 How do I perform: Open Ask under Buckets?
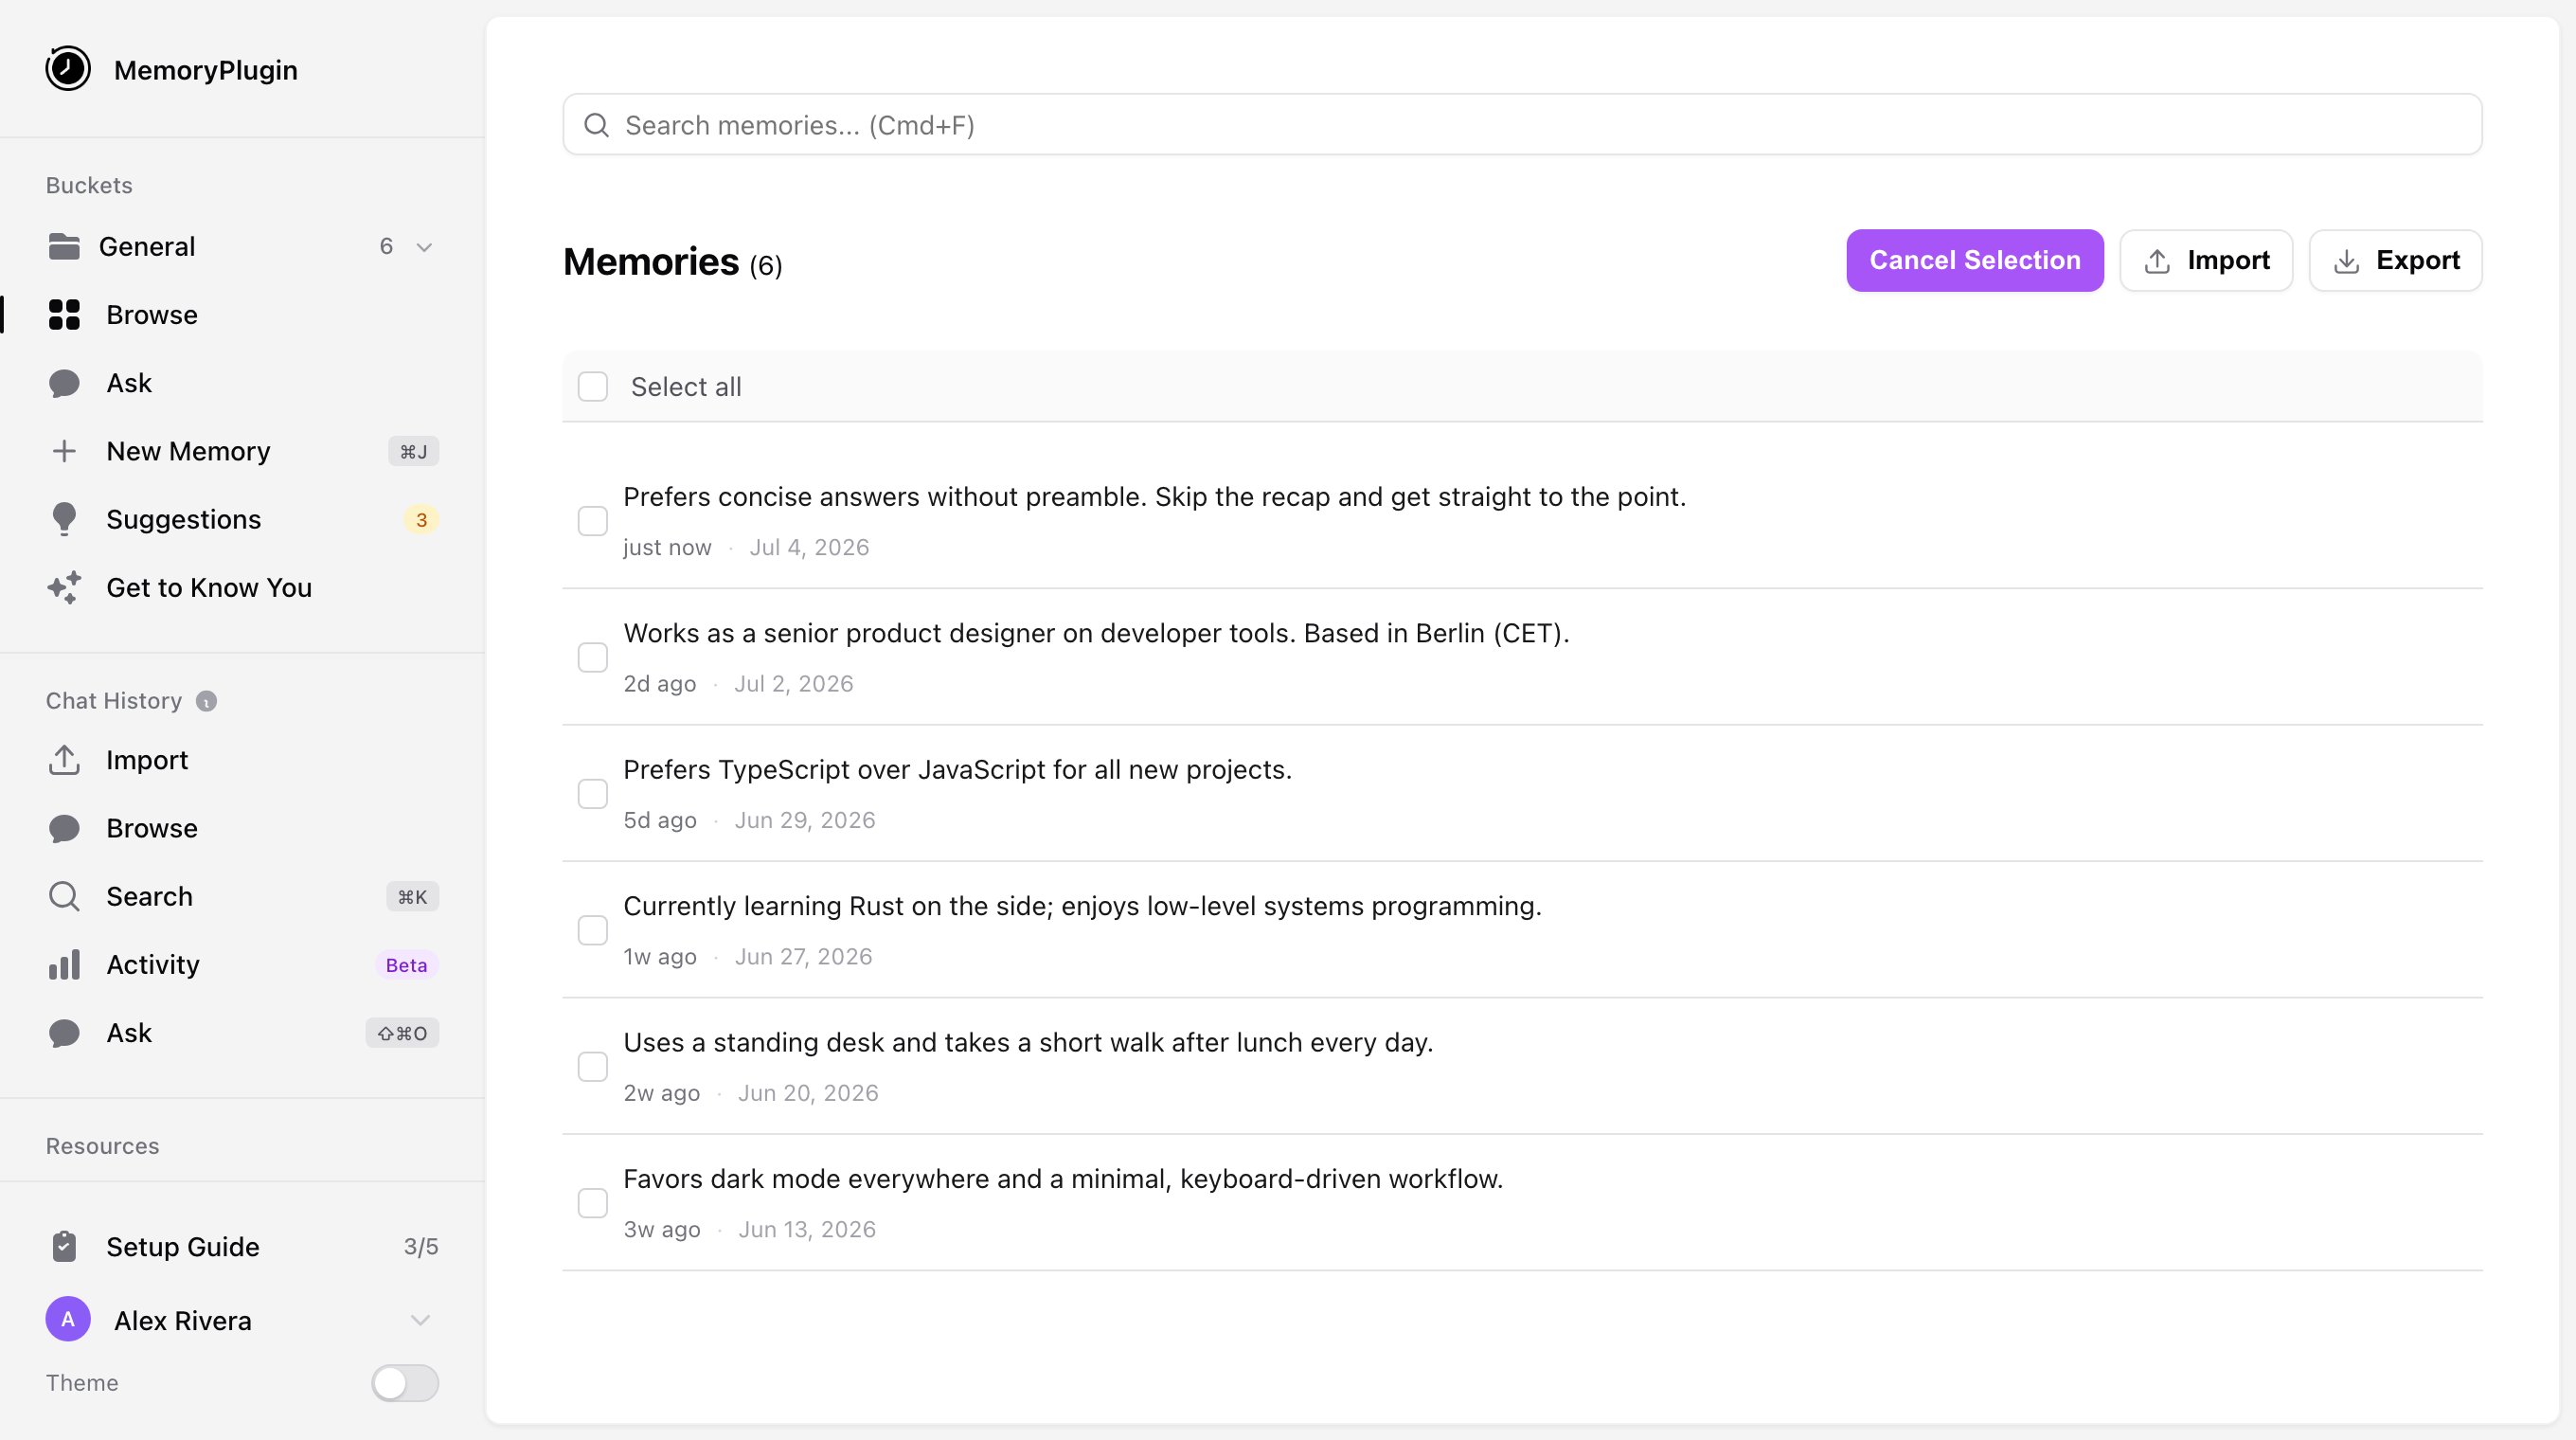242,383
